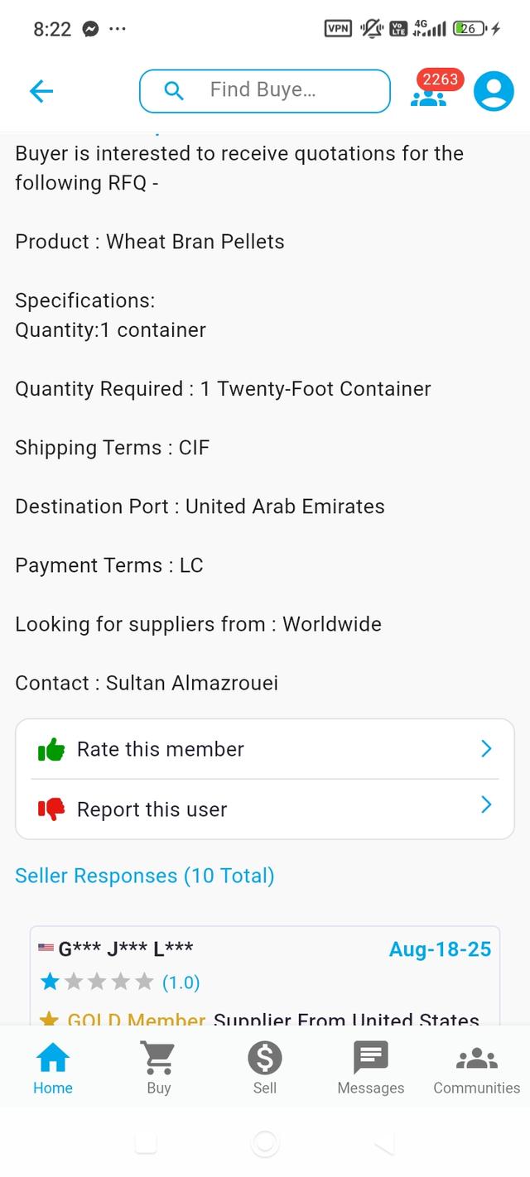Viewport: 530px width, 1177px height.
Task: Open the Messages tab
Action: tap(371, 1068)
